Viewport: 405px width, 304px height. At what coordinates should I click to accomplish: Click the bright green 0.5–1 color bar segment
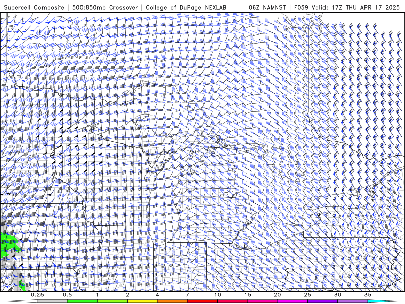click(x=82, y=301)
